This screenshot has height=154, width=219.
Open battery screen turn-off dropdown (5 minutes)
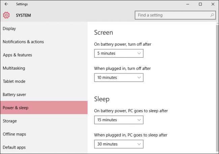click(x=119, y=53)
